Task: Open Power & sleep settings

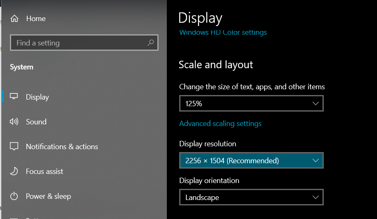Action: coord(48,196)
